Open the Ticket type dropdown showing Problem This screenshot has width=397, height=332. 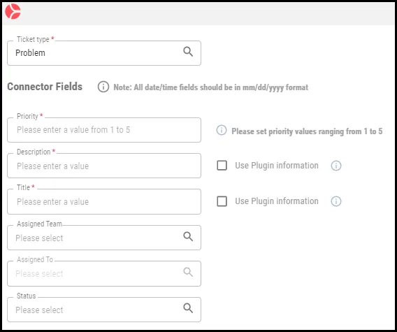(x=104, y=53)
